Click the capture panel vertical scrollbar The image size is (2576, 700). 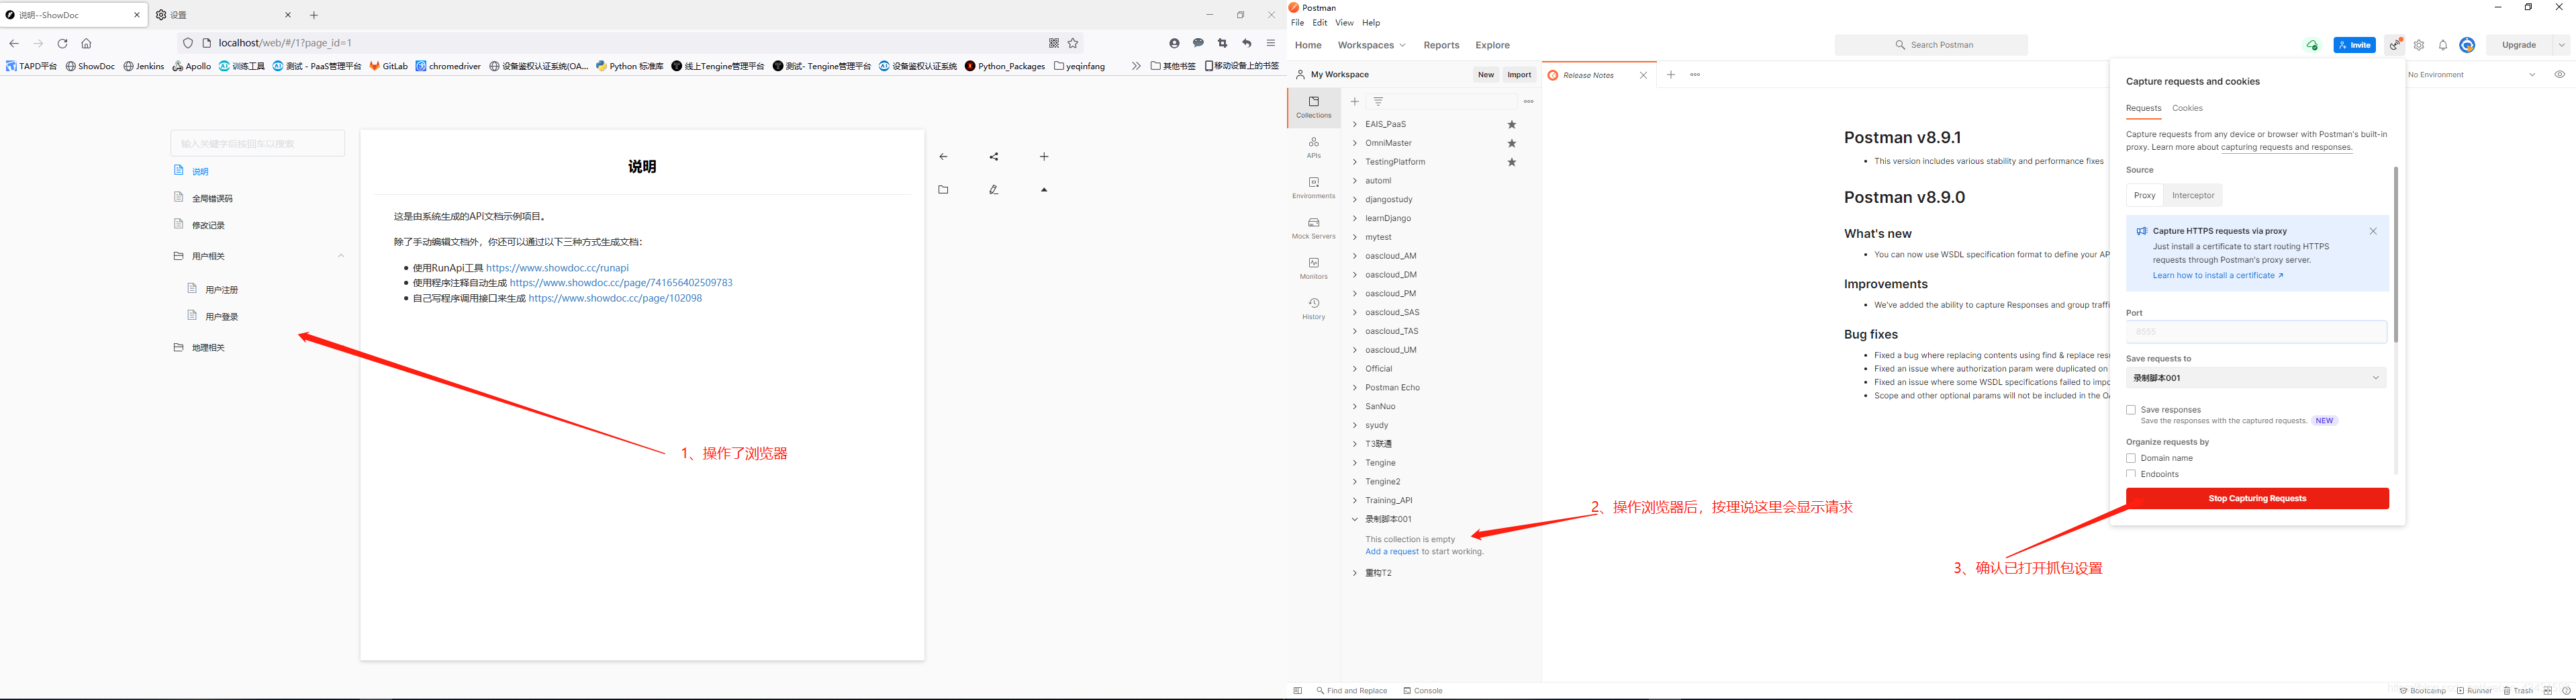[2395, 255]
